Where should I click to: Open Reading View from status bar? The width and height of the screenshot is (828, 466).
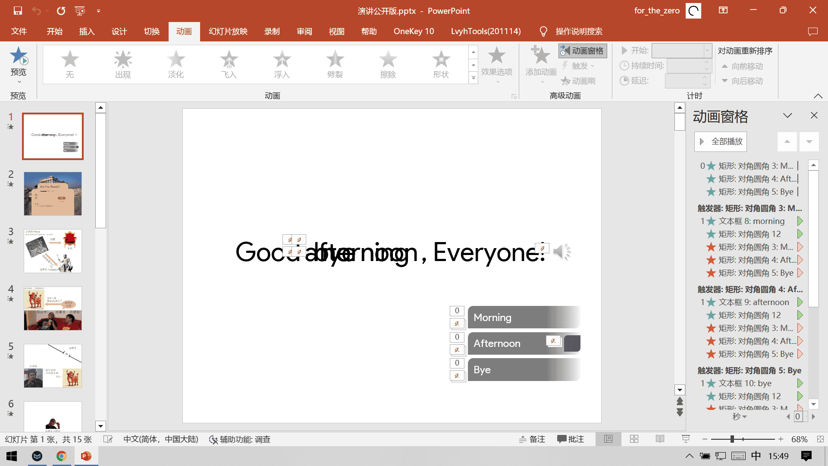click(660, 439)
